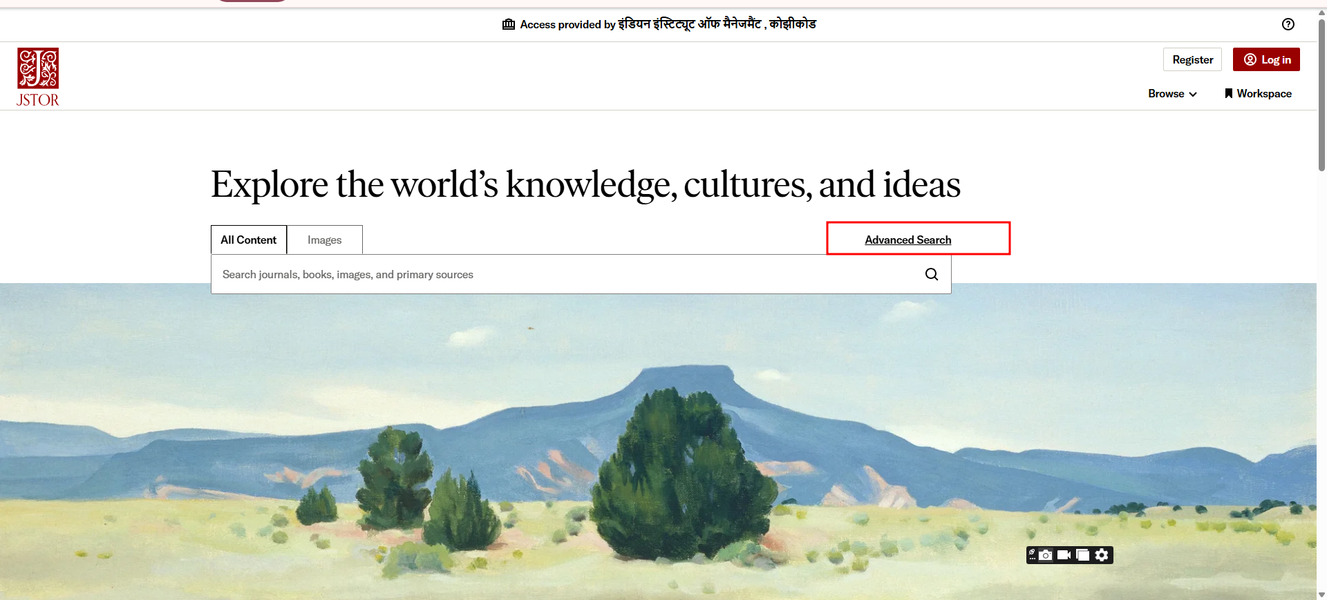The height and width of the screenshot is (600, 1327).
Task: Expand the Browse dropdown menu
Action: (x=1172, y=94)
